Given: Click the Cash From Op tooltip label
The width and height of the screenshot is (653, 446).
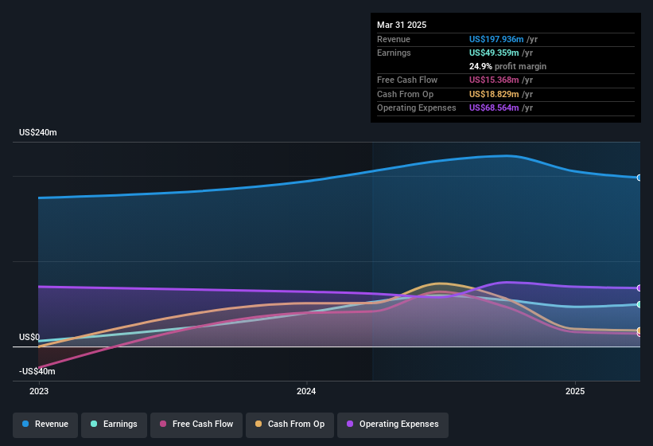Looking at the screenshot, I should coord(405,94).
